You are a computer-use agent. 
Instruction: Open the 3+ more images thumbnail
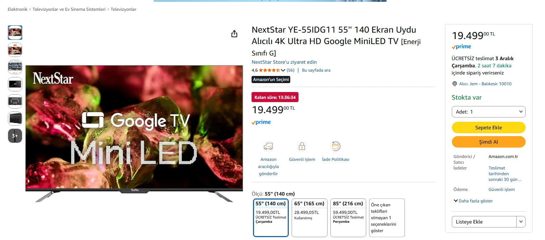click(x=15, y=136)
